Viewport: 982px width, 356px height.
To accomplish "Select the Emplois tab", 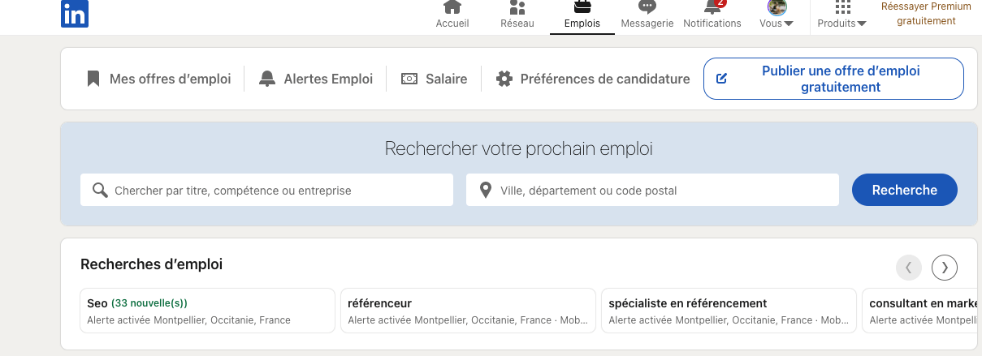I will coord(582,15).
